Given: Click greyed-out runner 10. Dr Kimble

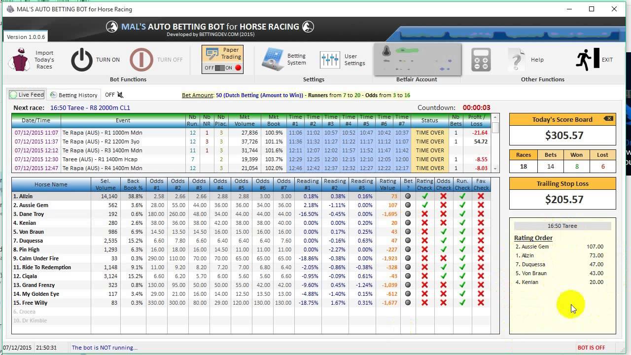Looking at the screenshot, I should 30,320.
